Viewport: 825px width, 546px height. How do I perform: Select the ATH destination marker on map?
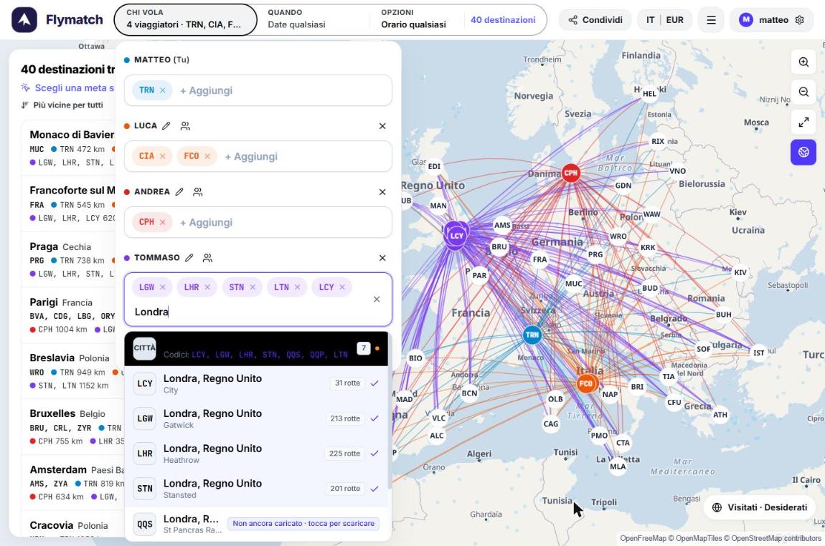coord(720,415)
